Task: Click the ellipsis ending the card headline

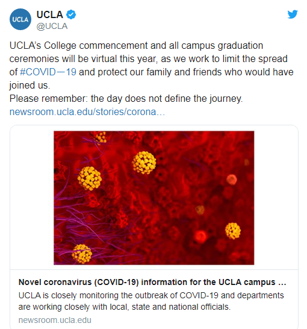Action: coord(282,283)
